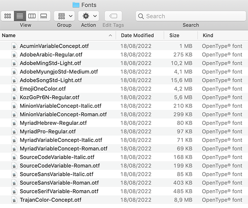Select MyriadVariableConcept-Italic.otf file icon
The image size is (248, 208).
[14, 140]
